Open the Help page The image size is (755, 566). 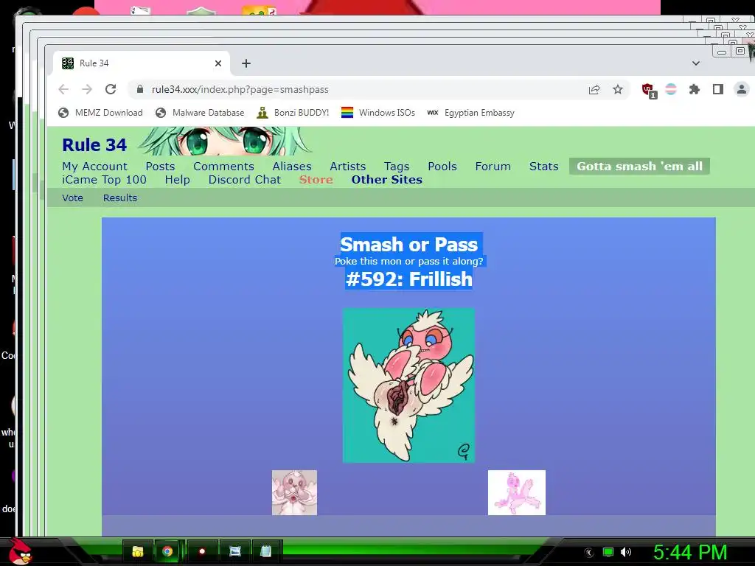pos(177,180)
